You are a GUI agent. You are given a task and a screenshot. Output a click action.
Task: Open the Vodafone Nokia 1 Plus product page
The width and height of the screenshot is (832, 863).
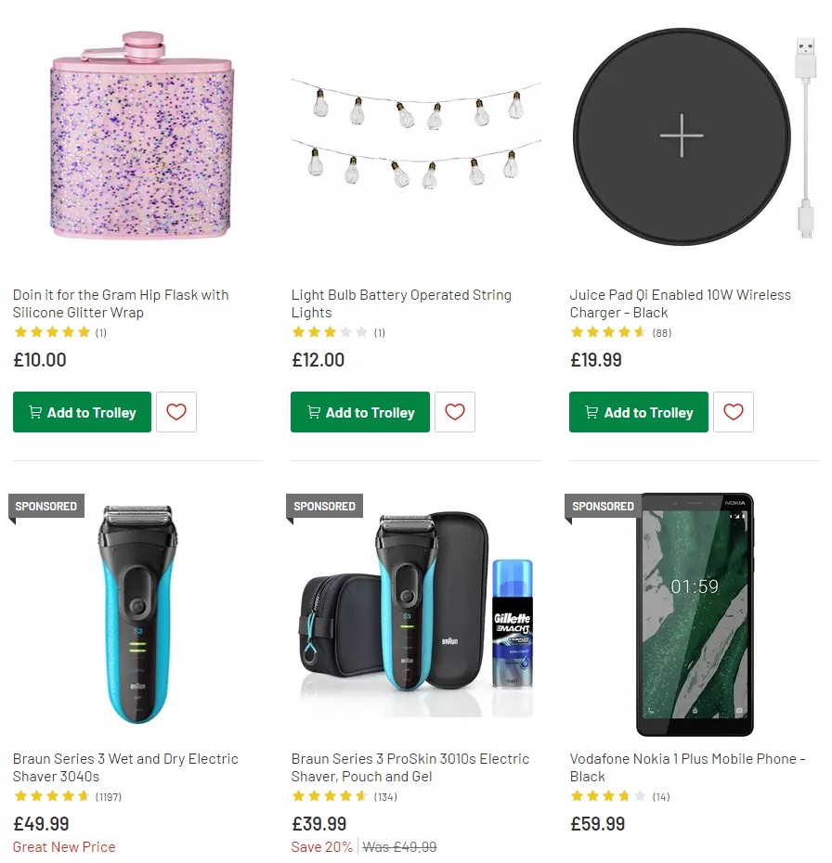(x=688, y=767)
